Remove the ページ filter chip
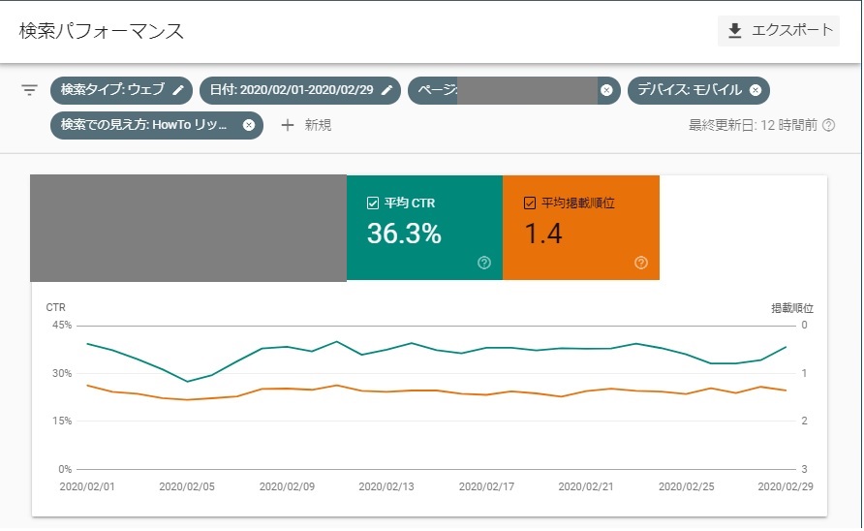864x531 pixels. 606,90
